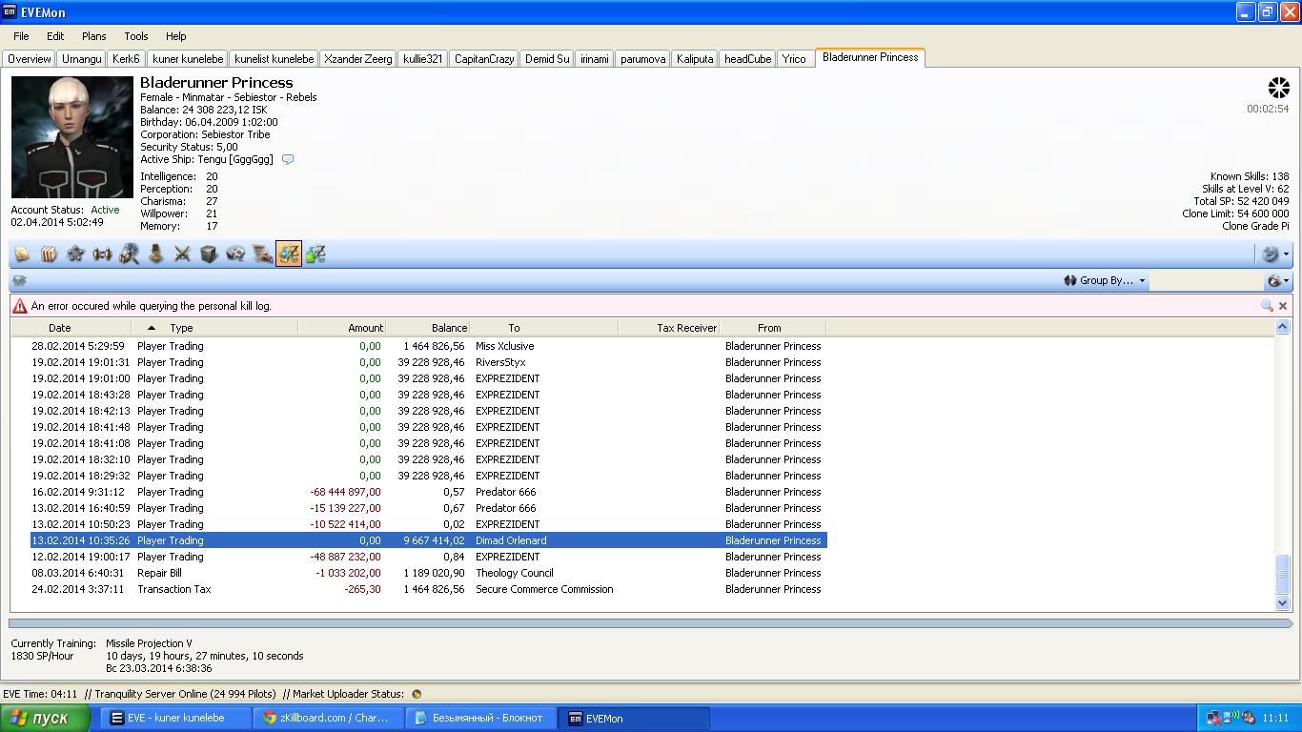Open the dropdown right of the search field

coord(1277,280)
